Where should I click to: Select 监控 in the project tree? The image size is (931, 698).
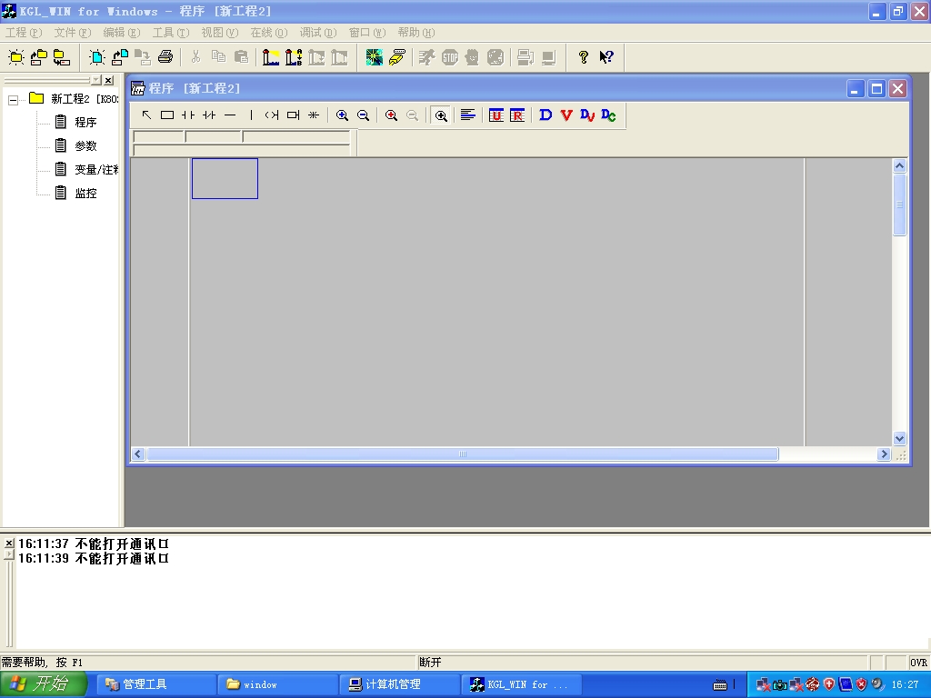[85, 194]
